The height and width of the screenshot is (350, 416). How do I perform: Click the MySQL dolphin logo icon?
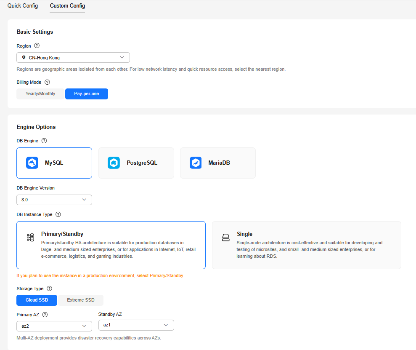(x=32, y=163)
